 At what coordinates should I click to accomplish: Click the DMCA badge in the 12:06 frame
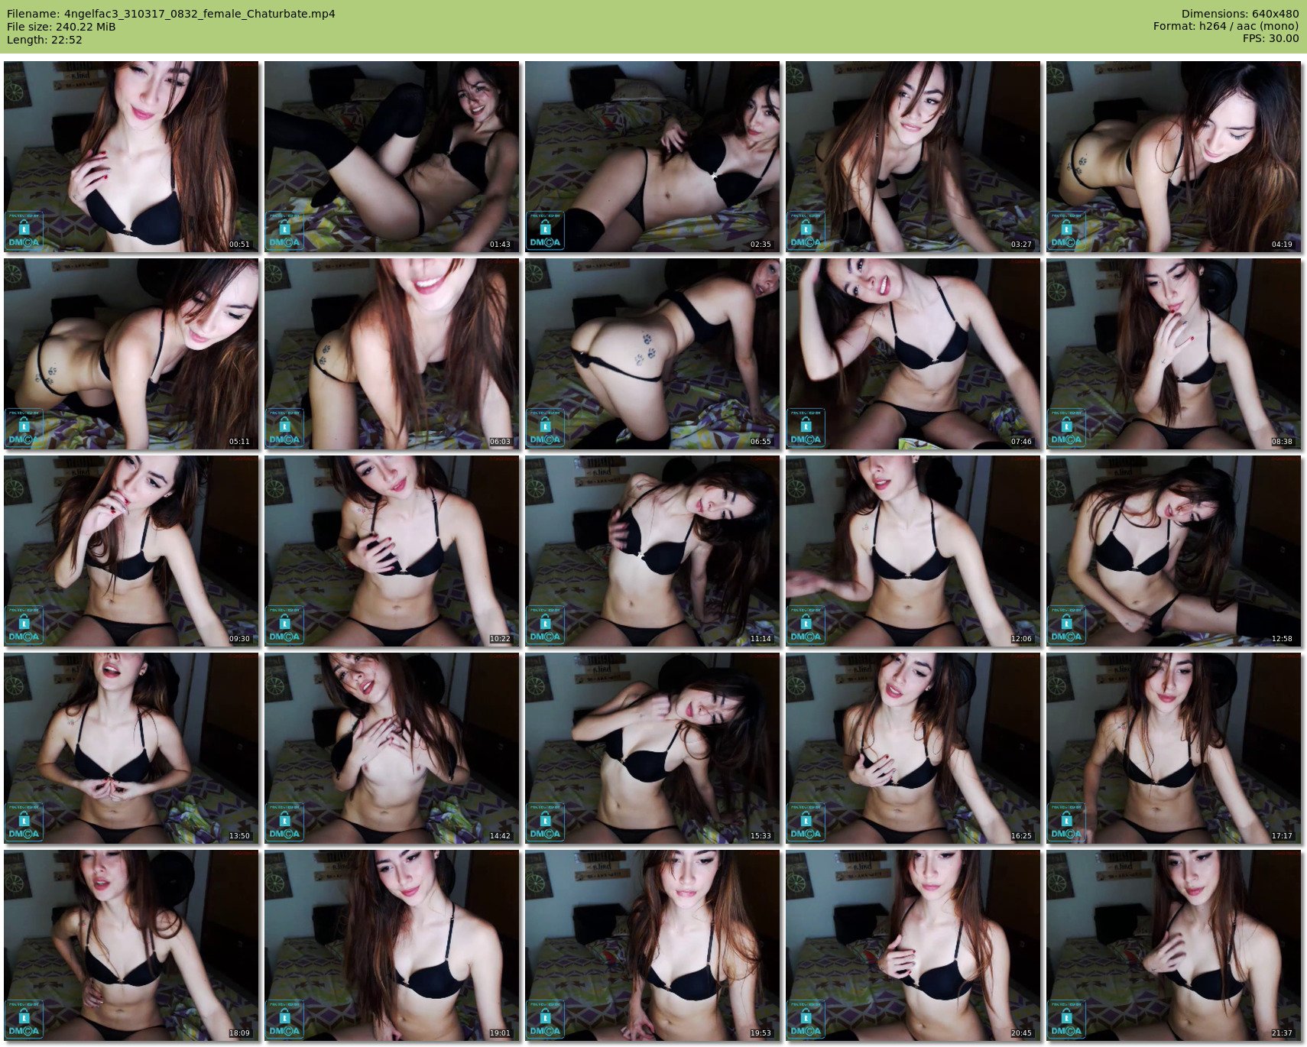tap(806, 626)
